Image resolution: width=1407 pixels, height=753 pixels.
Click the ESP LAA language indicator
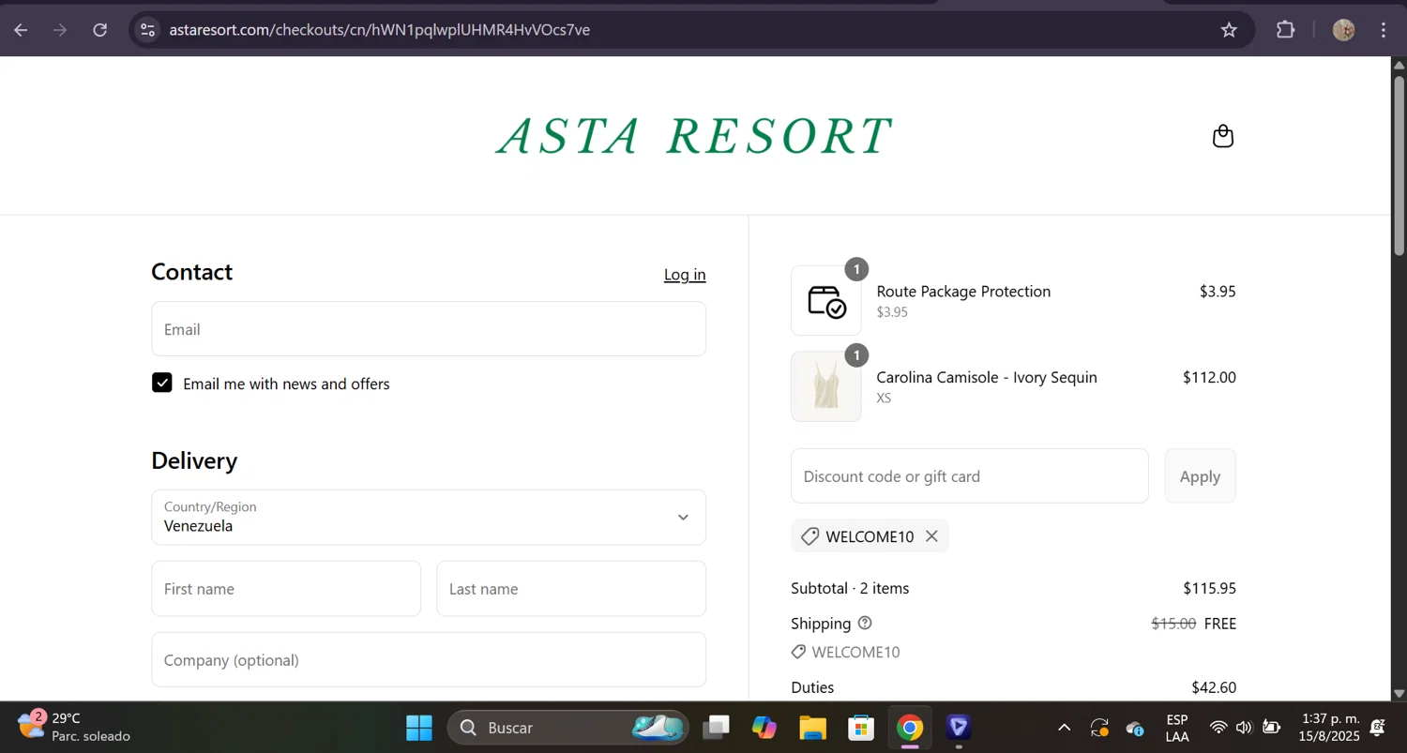tap(1177, 728)
